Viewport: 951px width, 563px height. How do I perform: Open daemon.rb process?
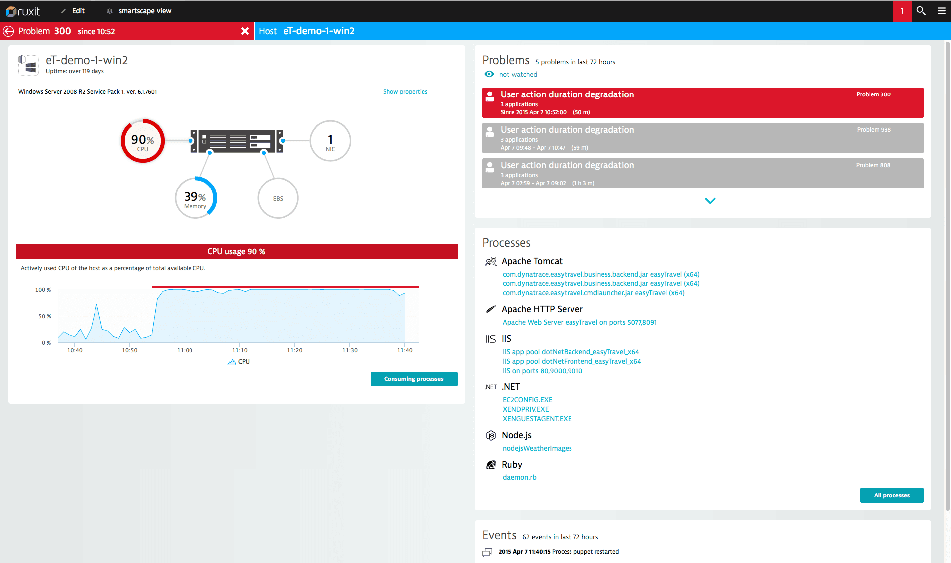519,477
